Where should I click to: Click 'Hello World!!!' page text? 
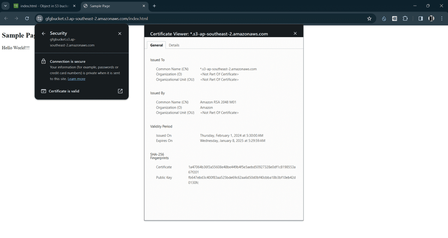16,48
